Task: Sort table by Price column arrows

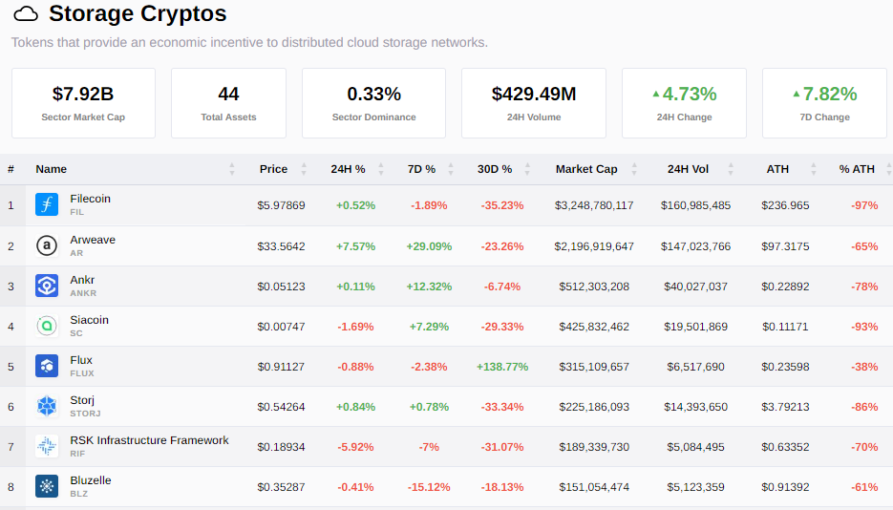Action: (x=304, y=169)
